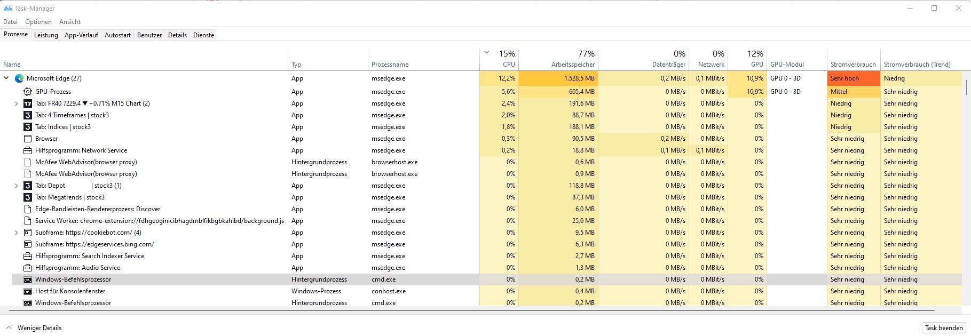Sort by Stromverbrauch column header
Viewport: 971px width, 336px height.
pos(854,60)
